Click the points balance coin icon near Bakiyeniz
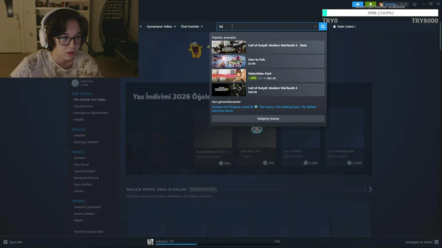This screenshot has height=248, width=442. 75,83
